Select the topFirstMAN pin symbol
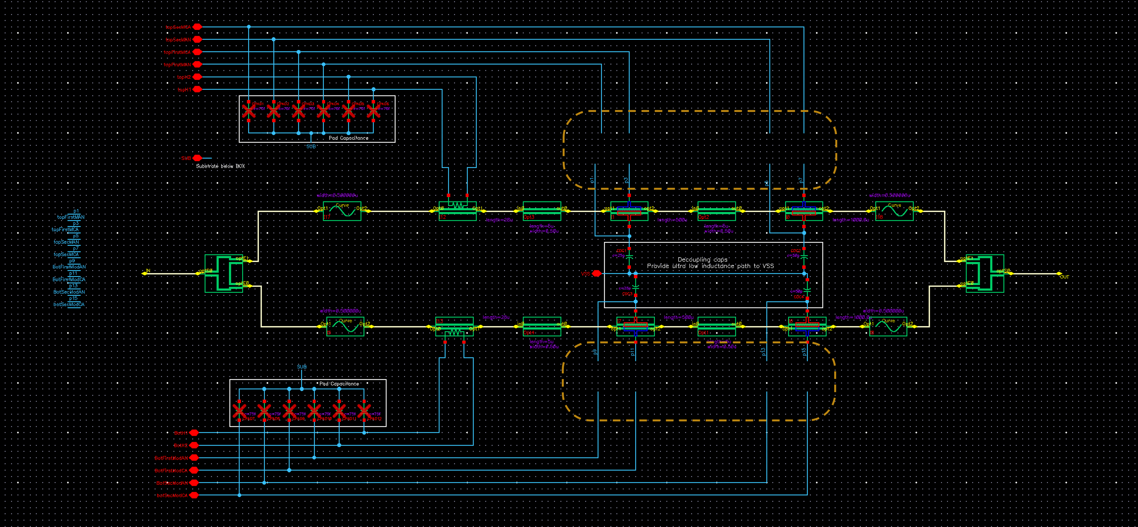The image size is (1138, 527). coord(197,65)
